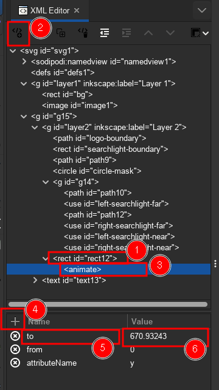Select the XML Editor tab
This screenshot has width=219, height=390.
coord(49,10)
